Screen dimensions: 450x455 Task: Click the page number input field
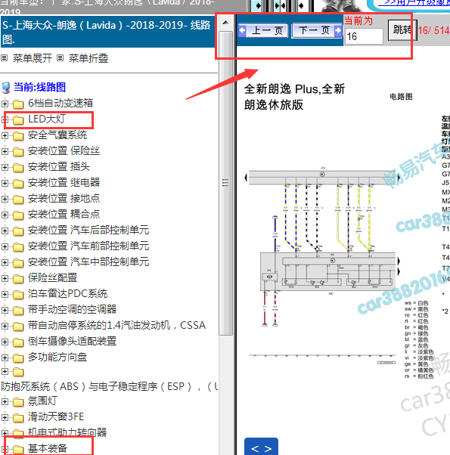point(364,36)
